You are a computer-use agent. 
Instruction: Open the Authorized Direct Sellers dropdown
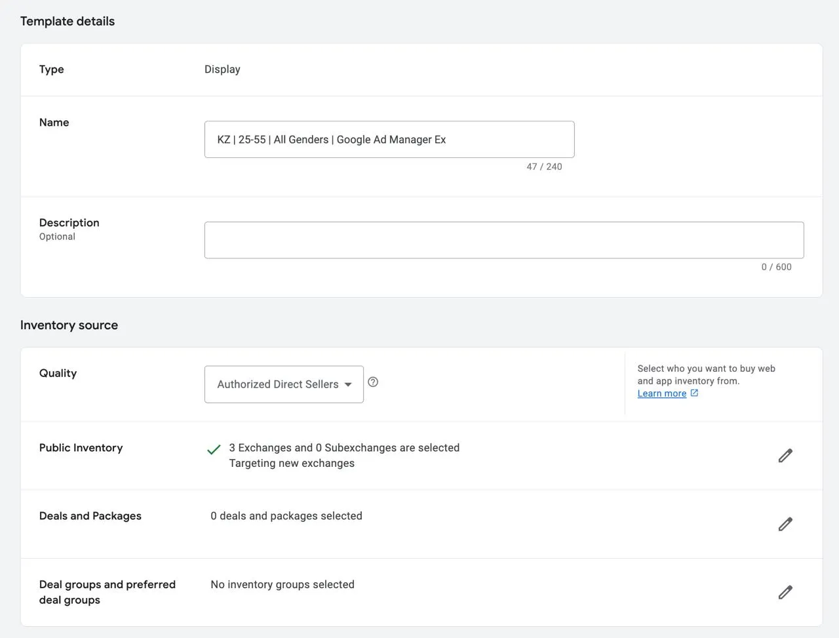[284, 384]
